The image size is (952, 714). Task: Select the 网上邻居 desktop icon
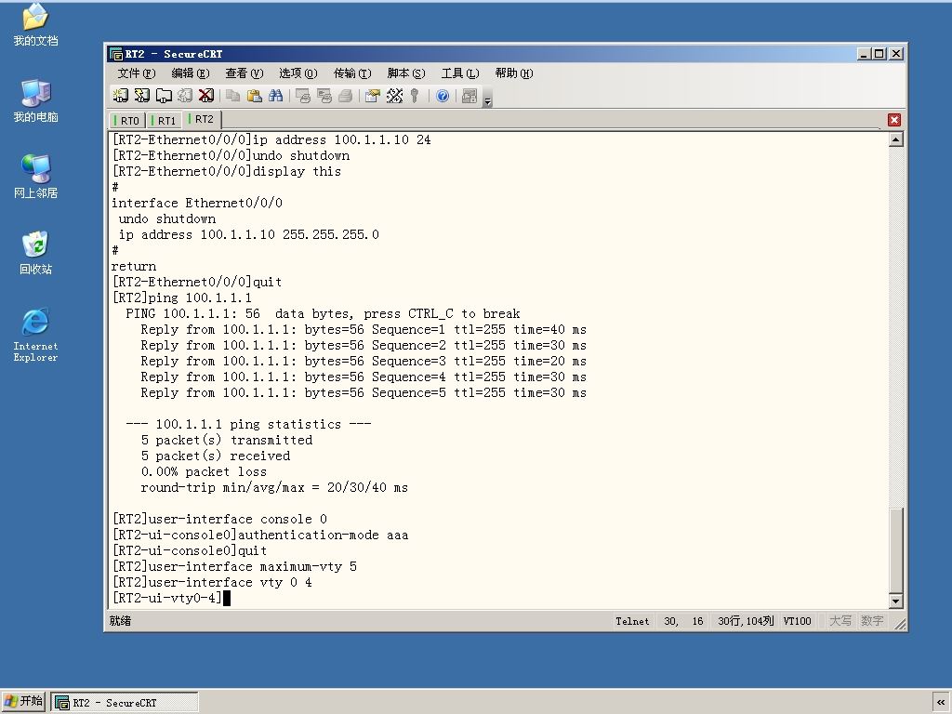[35, 177]
